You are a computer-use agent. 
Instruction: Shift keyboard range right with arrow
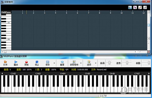(149, 74)
